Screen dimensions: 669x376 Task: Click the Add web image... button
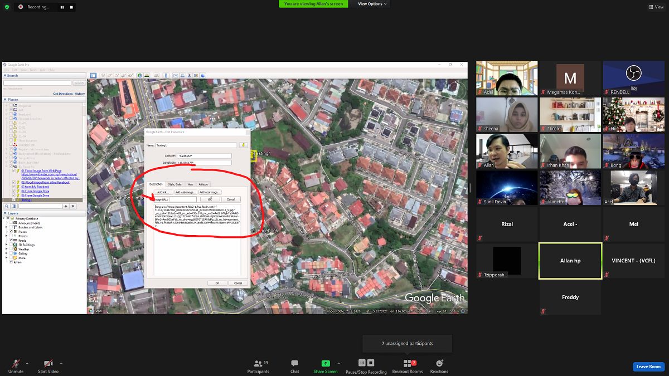pyautogui.click(x=186, y=192)
